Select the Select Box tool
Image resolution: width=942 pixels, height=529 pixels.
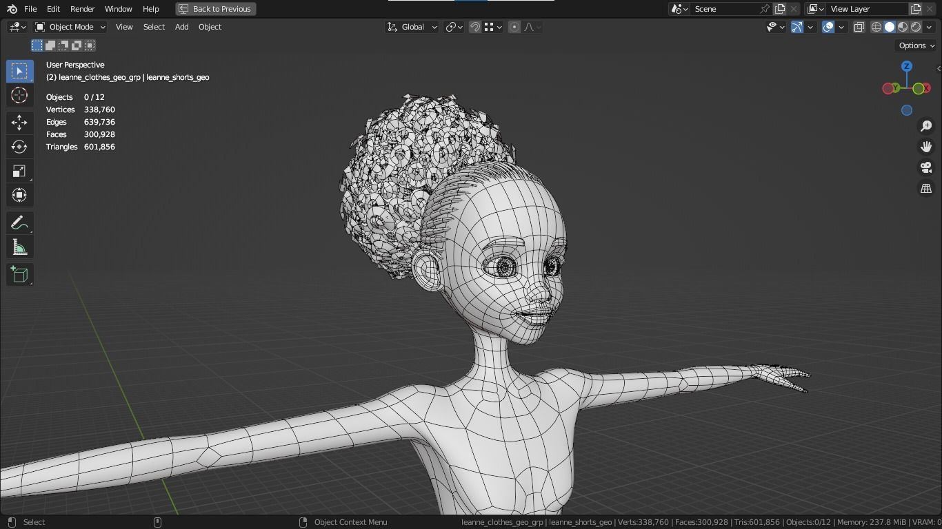coord(19,72)
